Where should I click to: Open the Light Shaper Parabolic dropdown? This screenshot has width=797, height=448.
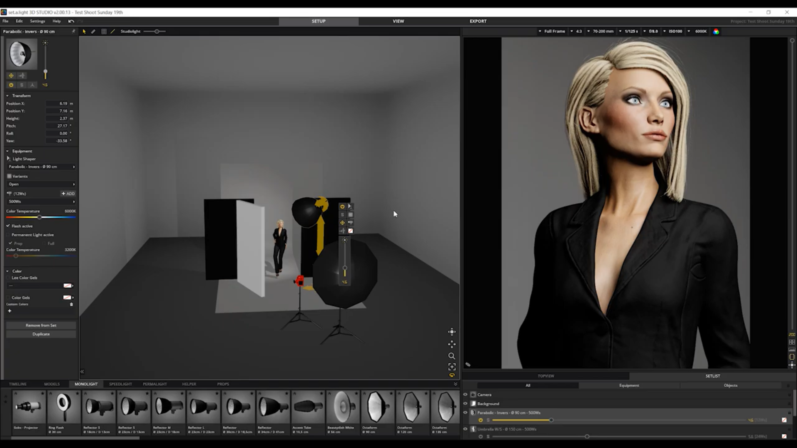[41, 167]
